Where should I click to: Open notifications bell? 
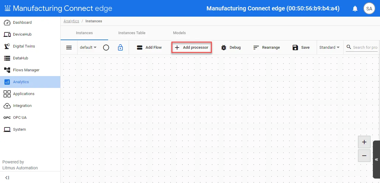pyautogui.click(x=355, y=9)
